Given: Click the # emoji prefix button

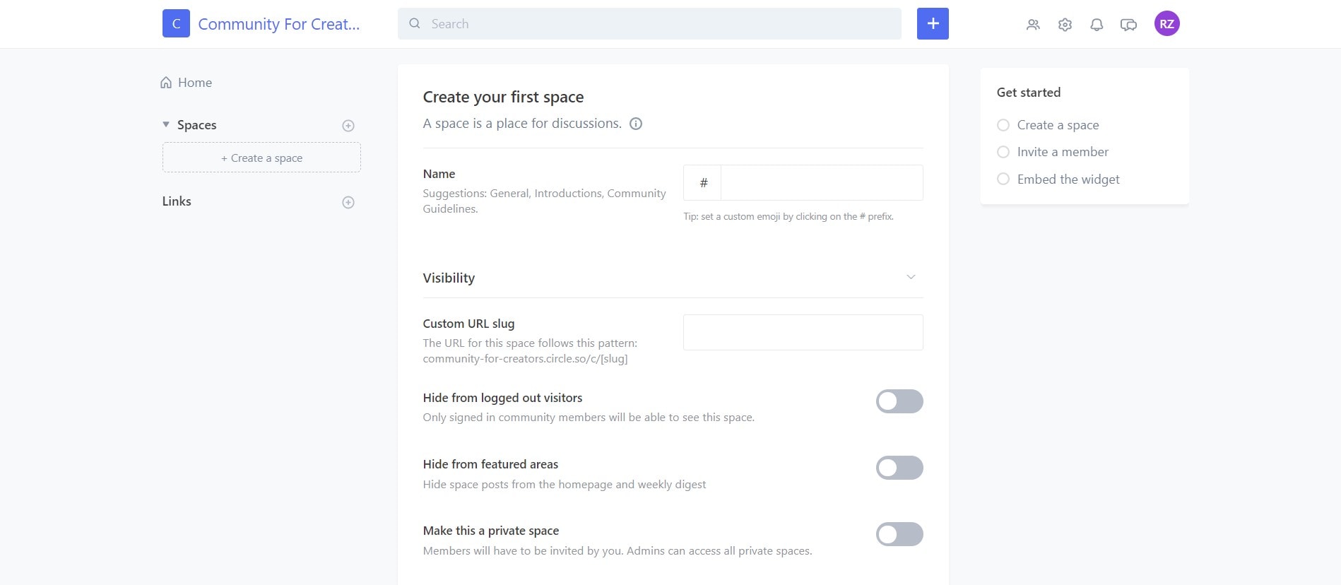Looking at the screenshot, I should click(x=703, y=183).
